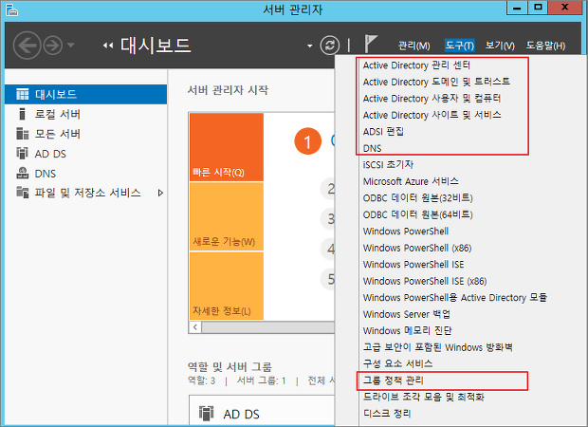Screen dimensions: 588x427
Task: Open 드라이브 조각 모음 및 최적화
Action: 423,397
